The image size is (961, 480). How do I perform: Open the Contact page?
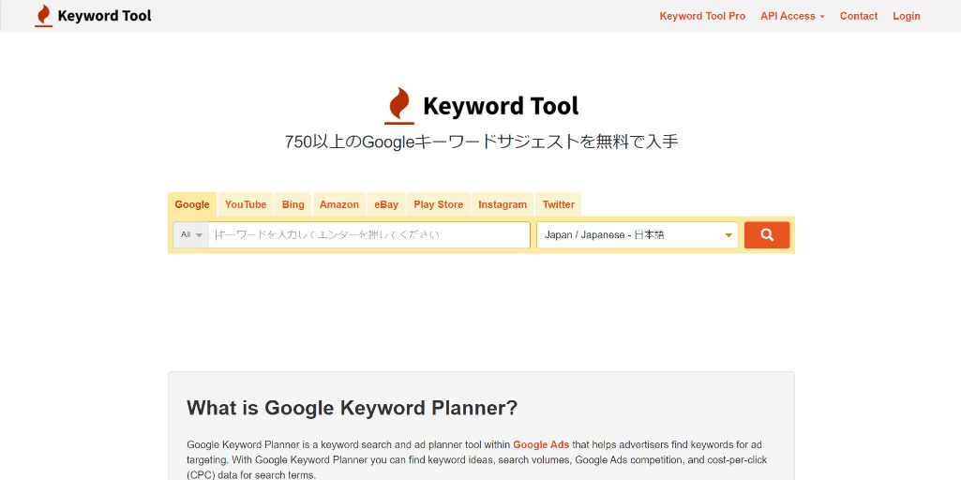pyautogui.click(x=859, y=16)
